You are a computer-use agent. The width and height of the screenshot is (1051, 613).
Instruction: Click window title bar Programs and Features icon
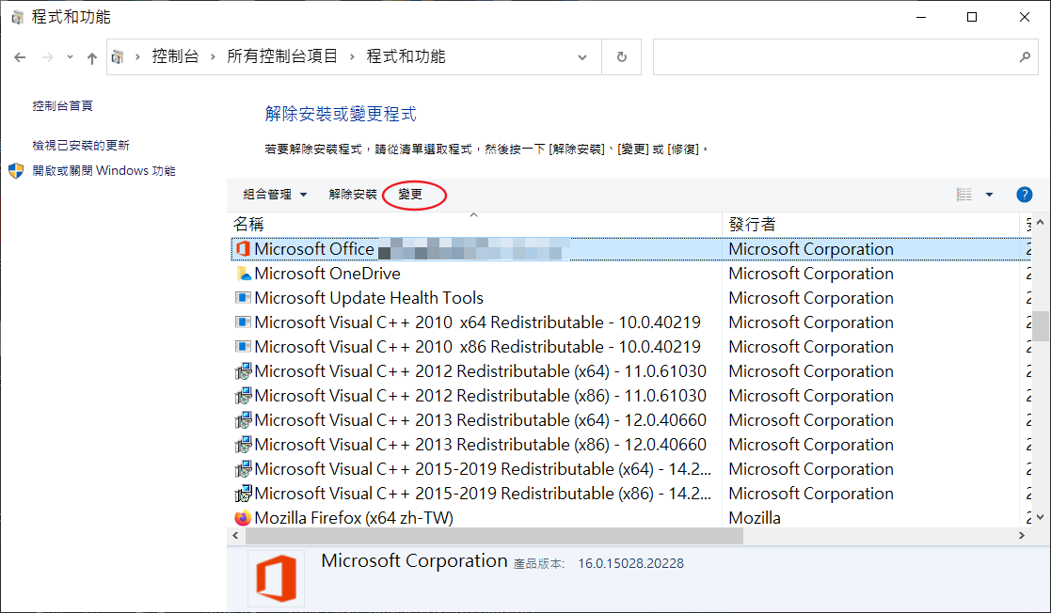click(x=18, y=18)
